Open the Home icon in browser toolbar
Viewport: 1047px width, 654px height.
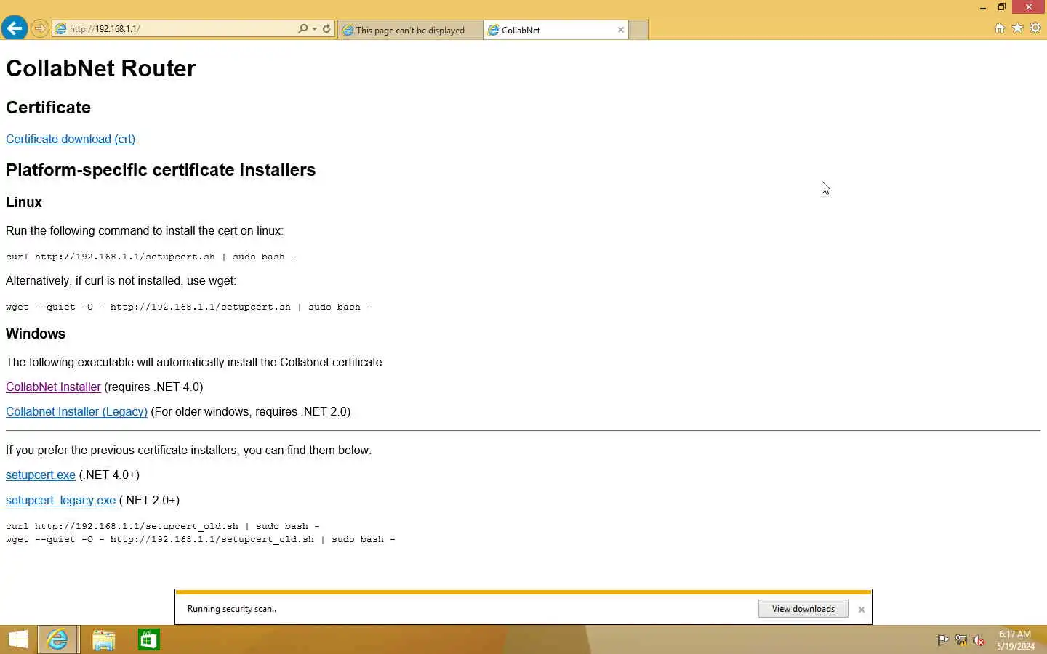pos(1000,28)
